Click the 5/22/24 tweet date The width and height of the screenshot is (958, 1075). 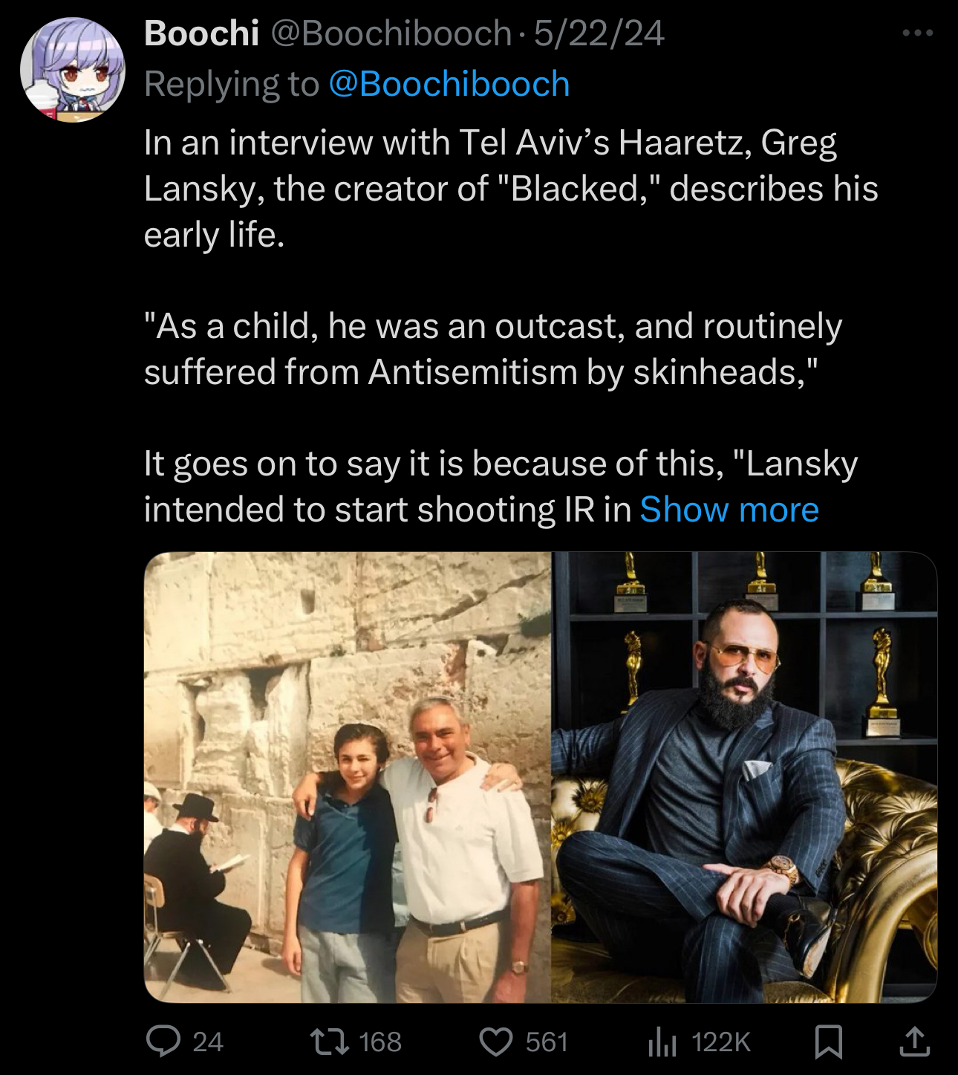pos(599,33)
